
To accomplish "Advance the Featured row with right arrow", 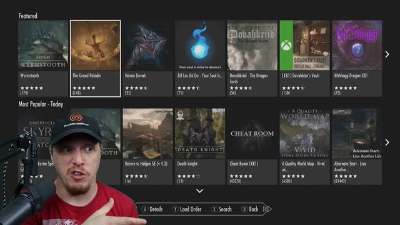I will 387,54.
